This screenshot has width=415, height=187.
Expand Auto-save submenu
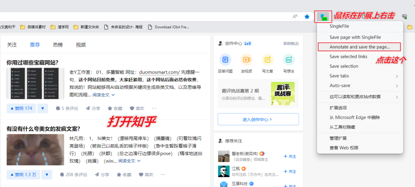[x=360, y=86]
